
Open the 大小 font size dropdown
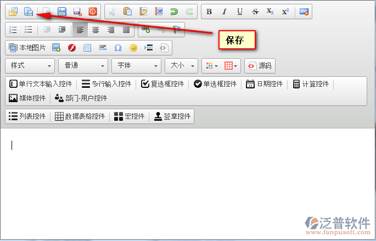coord(182,66)
